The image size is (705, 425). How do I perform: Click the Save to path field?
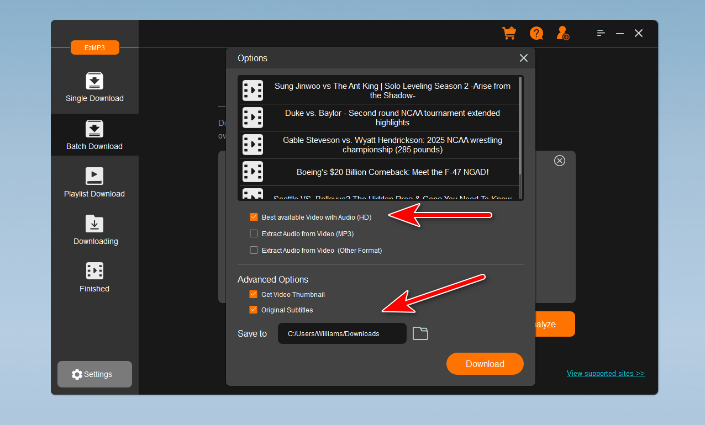pos(342,333)
